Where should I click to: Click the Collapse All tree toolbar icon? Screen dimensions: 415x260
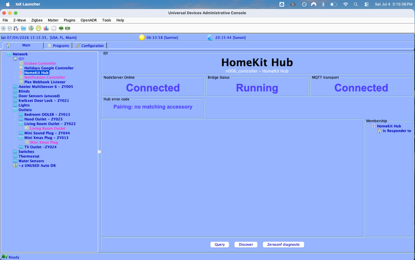(10, 28)
